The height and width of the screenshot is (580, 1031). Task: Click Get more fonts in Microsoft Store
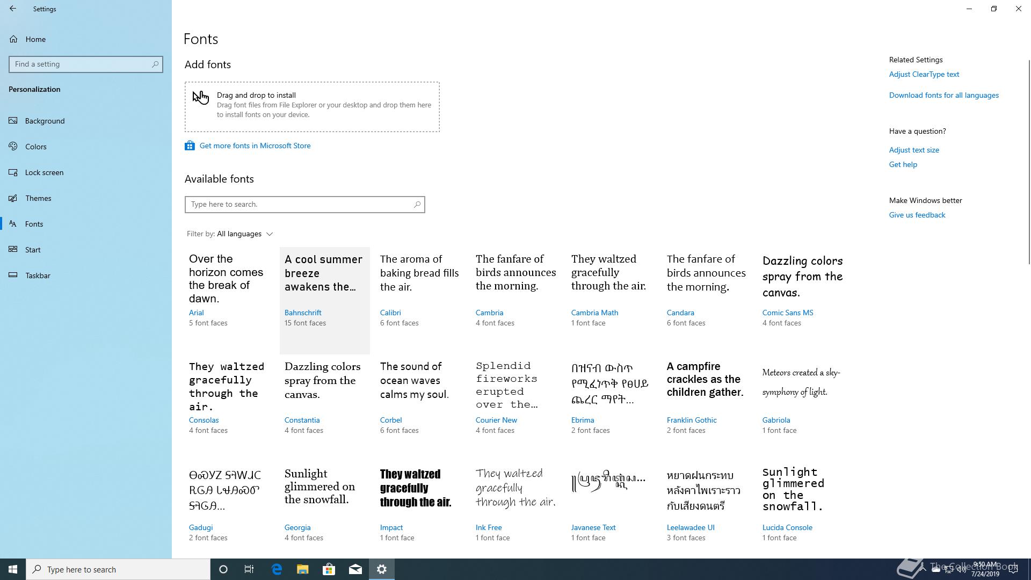pyautogui.click(x=255, y=146)
